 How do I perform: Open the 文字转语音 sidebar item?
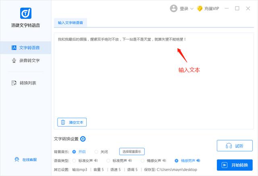click(x=26, y=48)
